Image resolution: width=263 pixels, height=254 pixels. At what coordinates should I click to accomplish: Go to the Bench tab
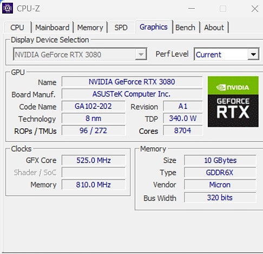coord(186,28)
